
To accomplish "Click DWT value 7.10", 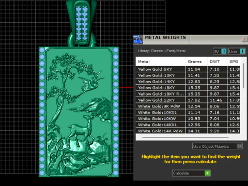I will (214, 69).
